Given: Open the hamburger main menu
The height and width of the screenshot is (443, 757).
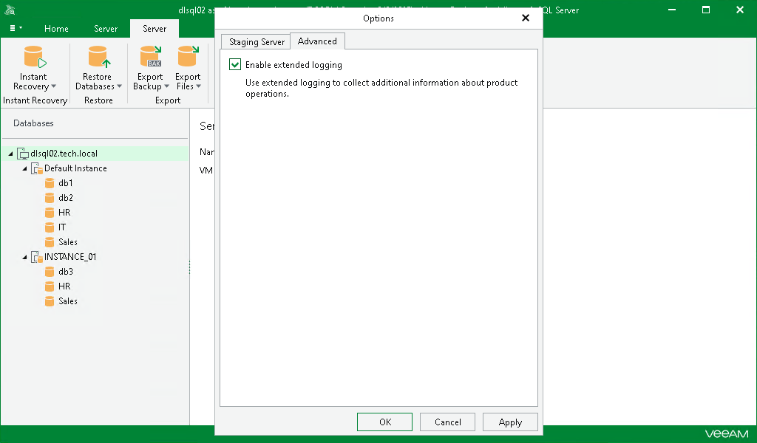Looking at the screenshot, I should tap(15, 28).
